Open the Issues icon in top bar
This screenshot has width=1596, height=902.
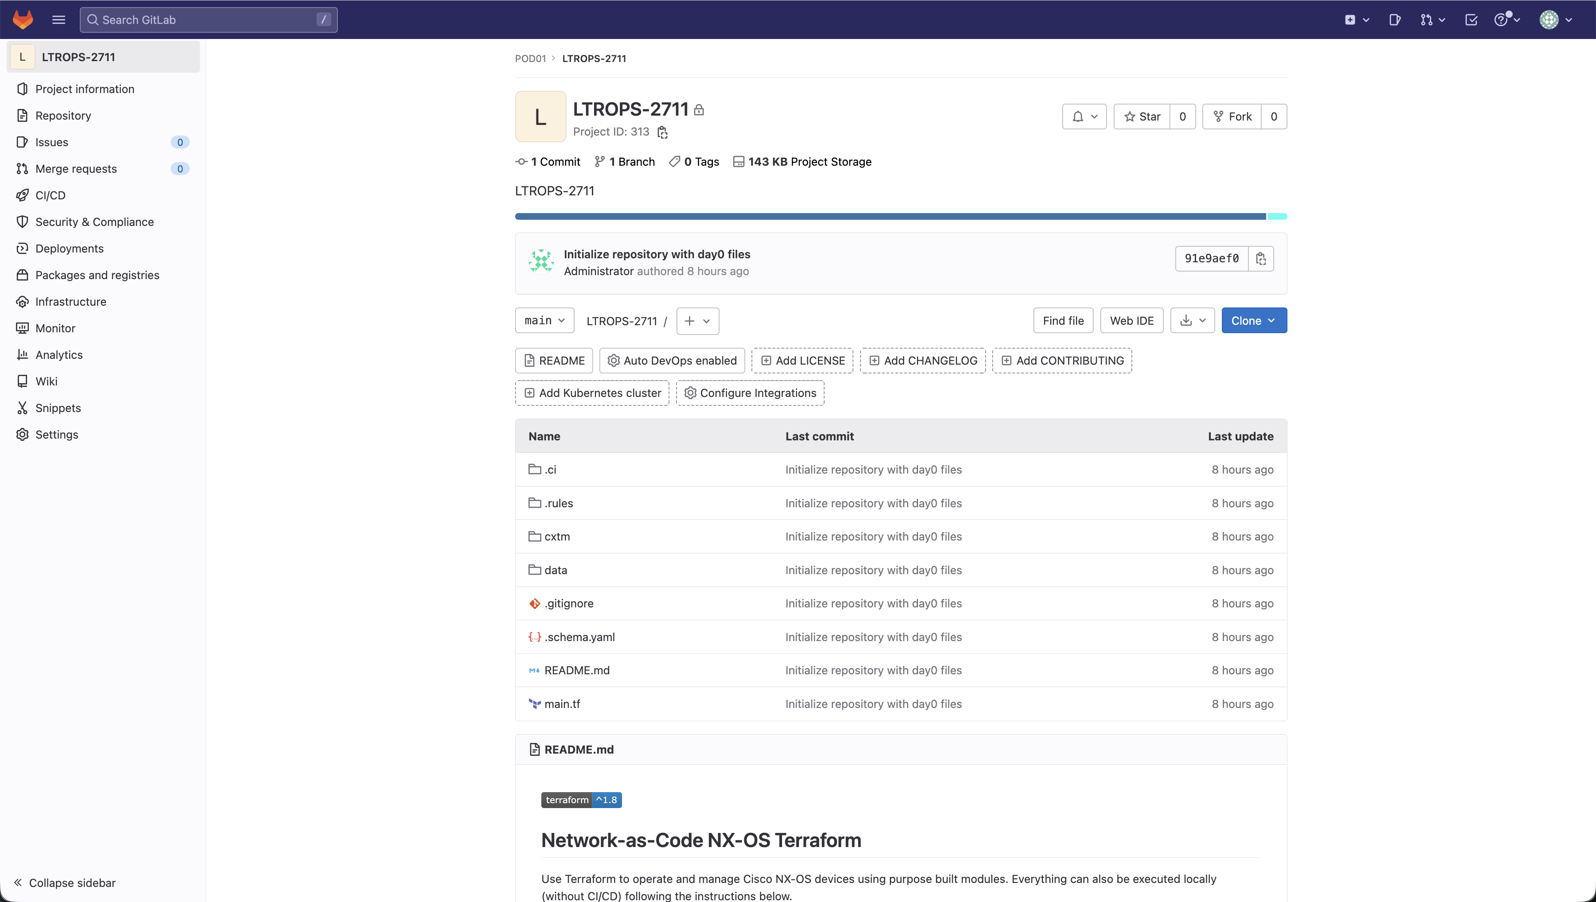[x=1395, y=19]
